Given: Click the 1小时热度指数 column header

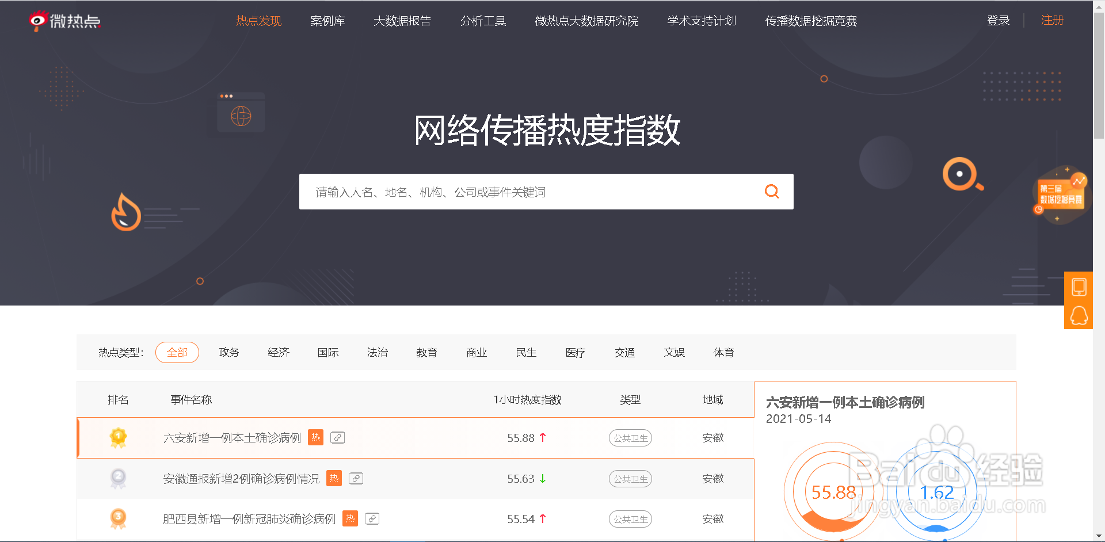Looking at the screenshot, I should click(x=527, y=400).
